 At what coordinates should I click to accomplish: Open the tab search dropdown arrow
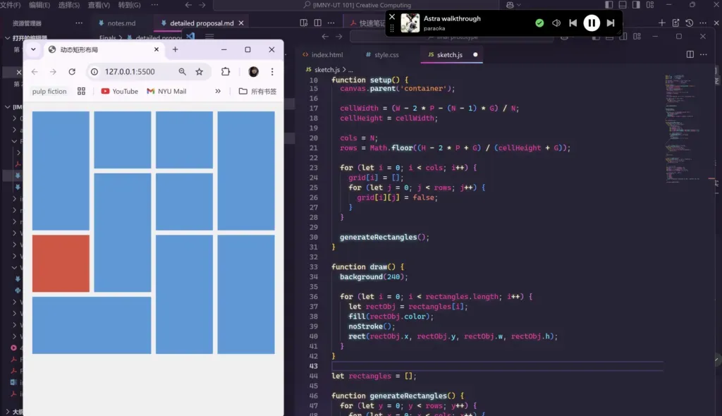(x=33, y=49)
